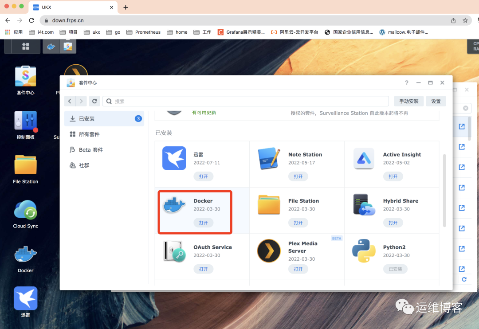
Task: Open the 阿里云-云开发平台 bookmark
Action: coord(294,32)
